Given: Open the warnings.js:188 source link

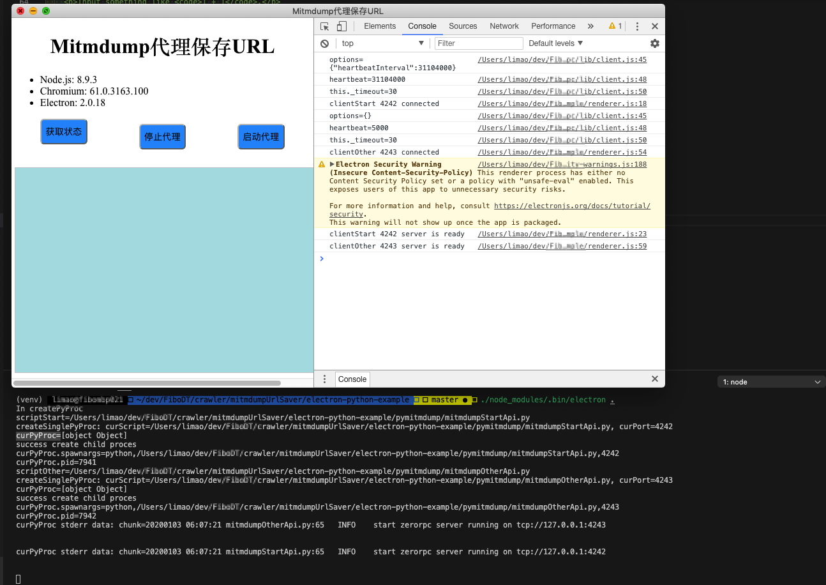Looking at the screenshot, I should pos(562,164).
